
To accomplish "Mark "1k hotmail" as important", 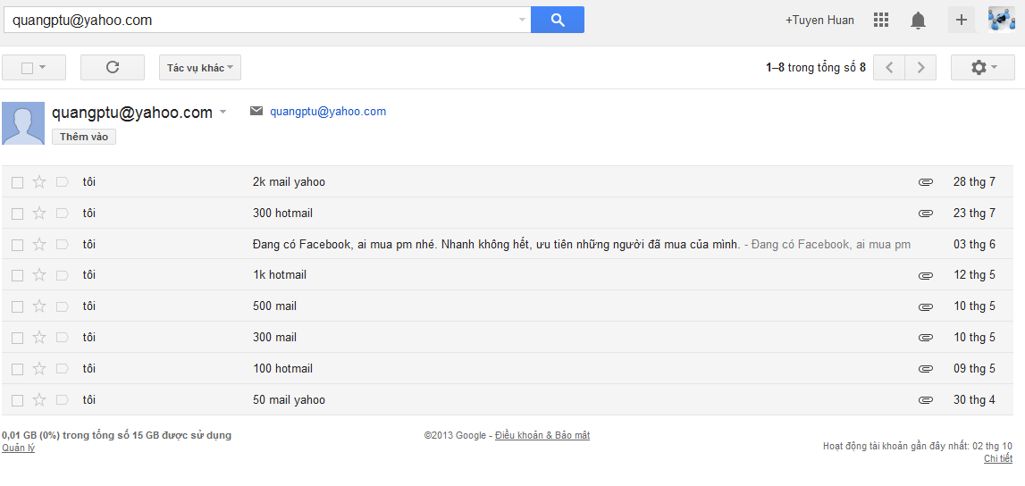I will tap(63, 275).
